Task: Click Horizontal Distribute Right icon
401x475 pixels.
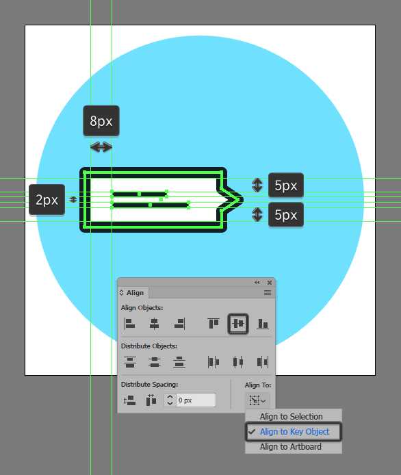Action: tap(263, 362)
